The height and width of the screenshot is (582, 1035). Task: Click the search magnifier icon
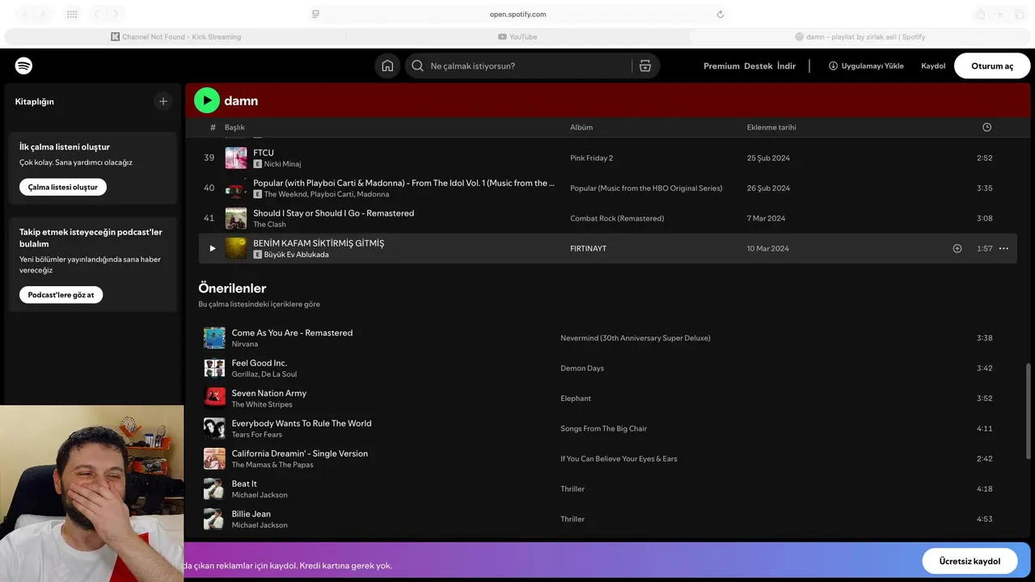[x=417, y=65]
